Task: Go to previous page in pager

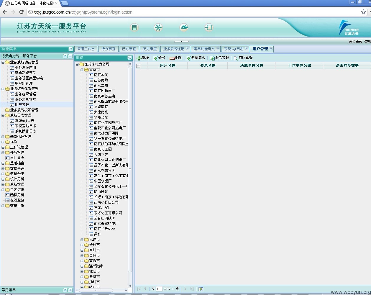Action: [x=145, y=289]
